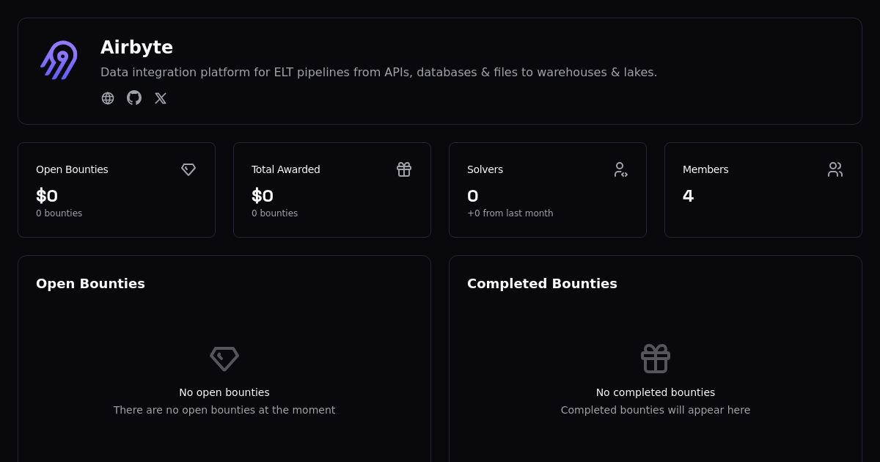Open the Open Bounties panel heading
880x462 pixels.
(90, 284)
